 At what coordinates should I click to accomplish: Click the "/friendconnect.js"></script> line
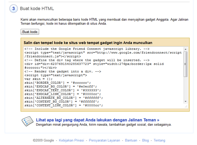(53, 56)
